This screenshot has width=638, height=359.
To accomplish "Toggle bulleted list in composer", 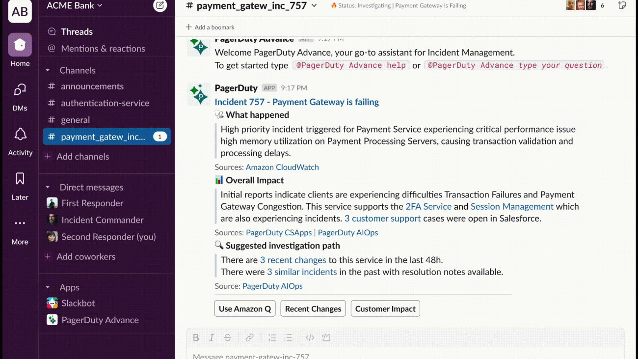I will coord(288,337).
